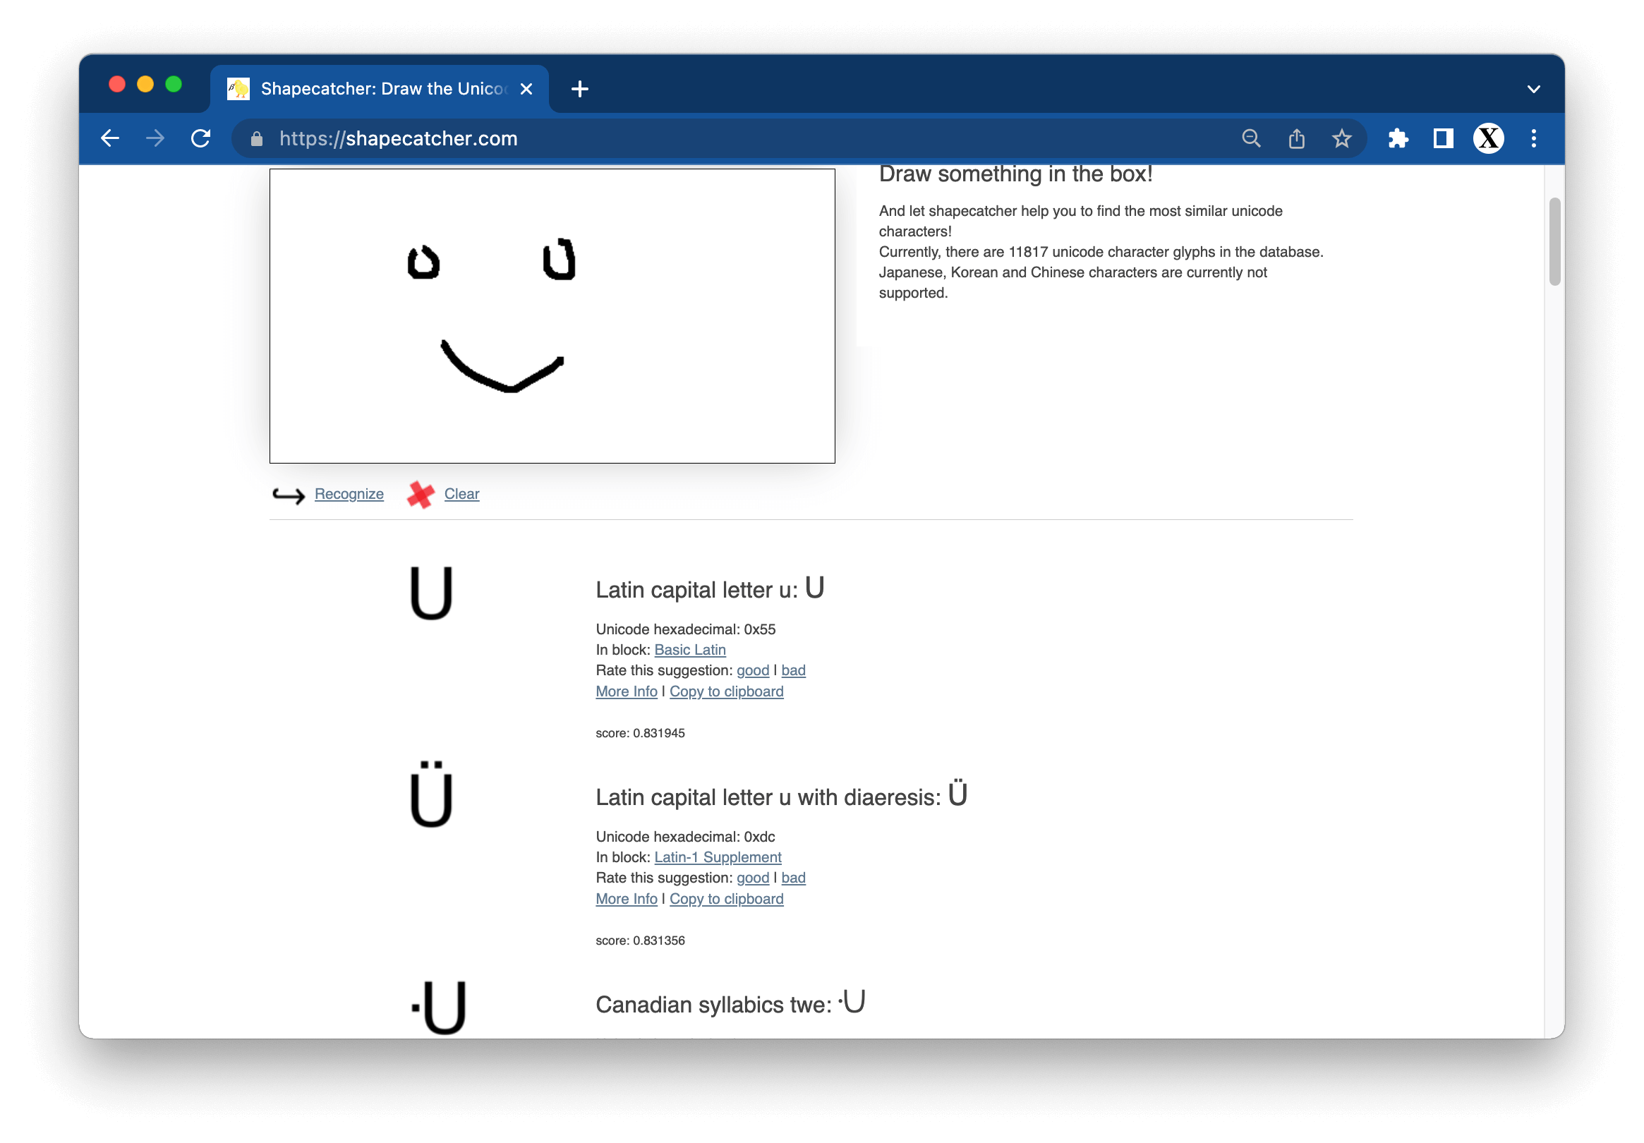The height and width of the screenshot is (1143, 1644).
Task: Open the browser extensions puzzle icon
Action: click(1397, 138)
